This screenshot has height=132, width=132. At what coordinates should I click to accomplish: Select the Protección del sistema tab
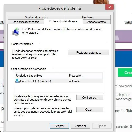click(x=63, y=21)
